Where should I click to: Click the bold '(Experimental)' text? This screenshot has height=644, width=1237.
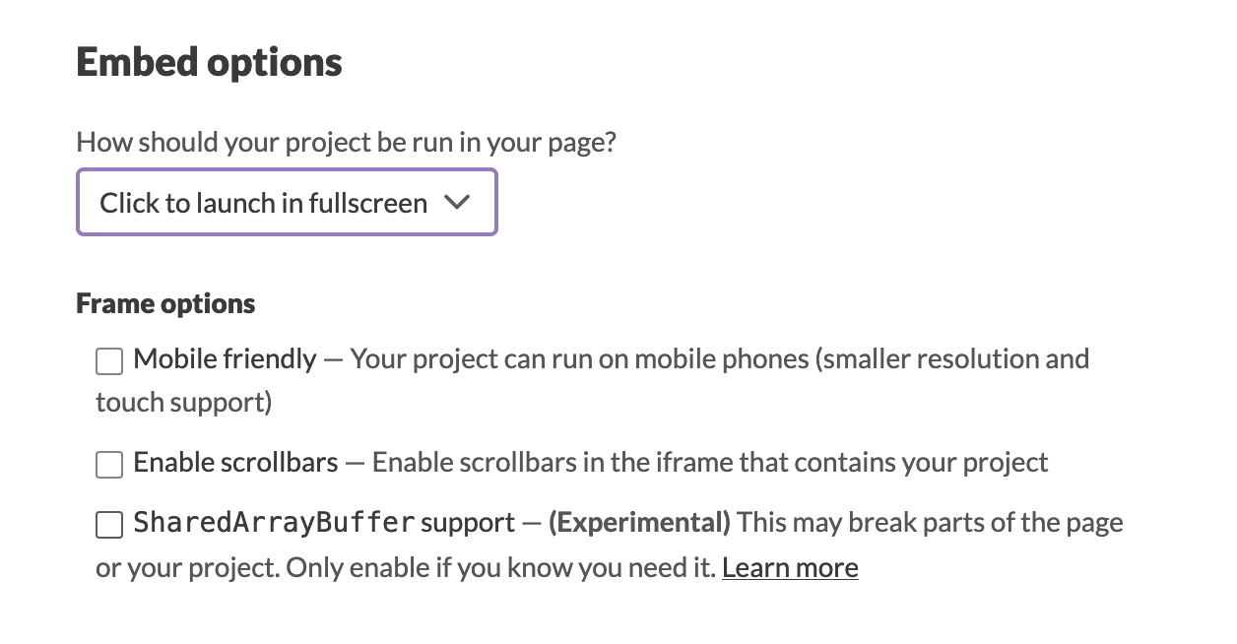point(639,522)
